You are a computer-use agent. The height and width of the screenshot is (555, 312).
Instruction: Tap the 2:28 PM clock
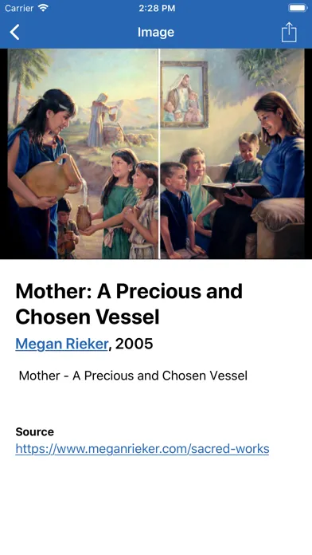pos(157,8)
